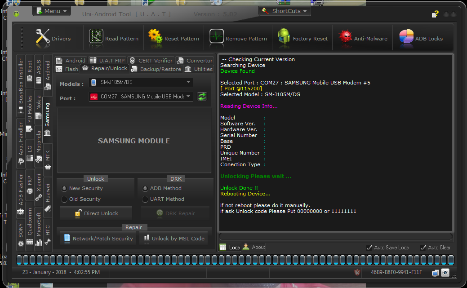Open the MTK vertical tab

[x=48, y=160]
